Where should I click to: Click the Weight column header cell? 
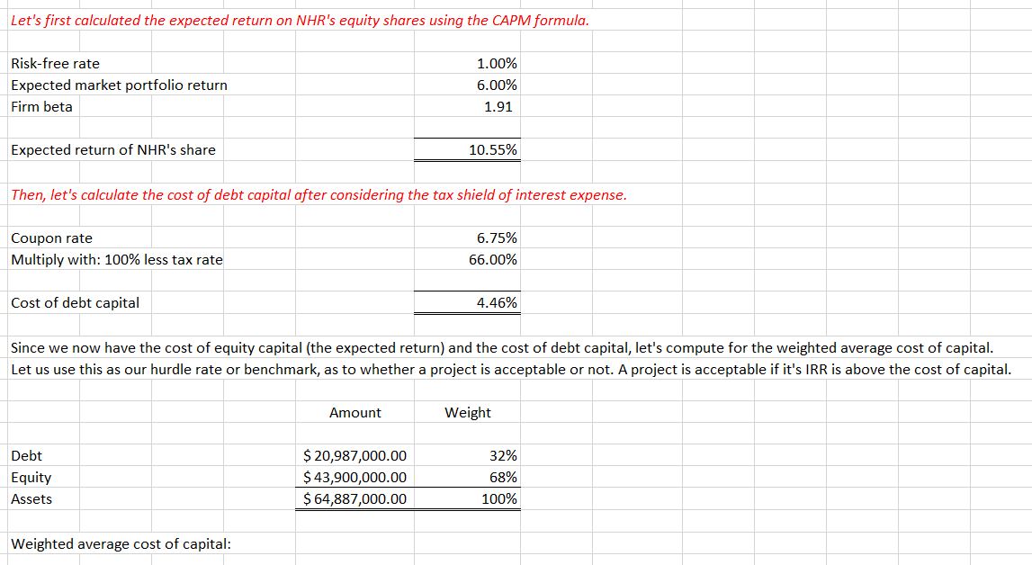coord(468,413)
